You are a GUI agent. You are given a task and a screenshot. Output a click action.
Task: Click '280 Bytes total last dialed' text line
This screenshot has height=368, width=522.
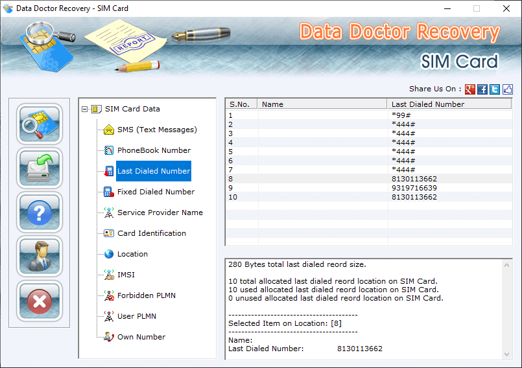tap(297, 264)
